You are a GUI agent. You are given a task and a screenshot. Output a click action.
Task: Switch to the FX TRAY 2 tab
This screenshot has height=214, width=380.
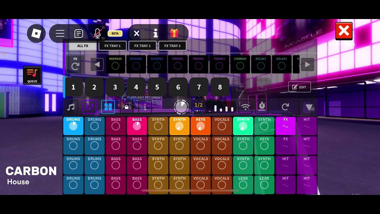pyautogui.click(x=142, y=46)
